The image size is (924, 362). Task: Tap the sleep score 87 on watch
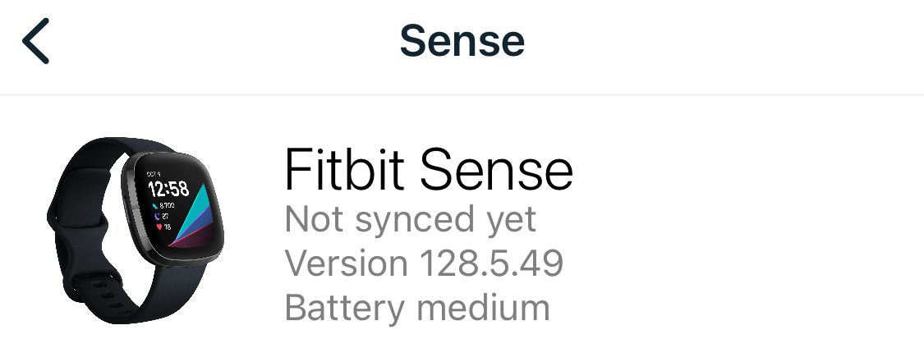pos(165,216)
